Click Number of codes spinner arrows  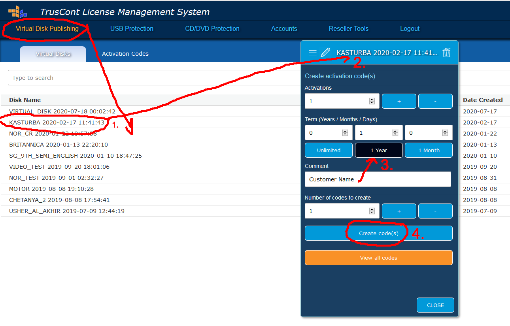(x=372, y=211)
